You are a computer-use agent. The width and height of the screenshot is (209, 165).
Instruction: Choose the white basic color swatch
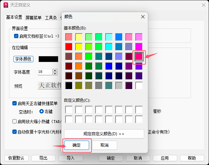[x=139, y=86]
